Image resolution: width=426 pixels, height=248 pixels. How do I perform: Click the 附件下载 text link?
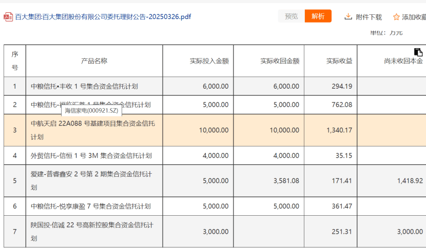point(369,17)
